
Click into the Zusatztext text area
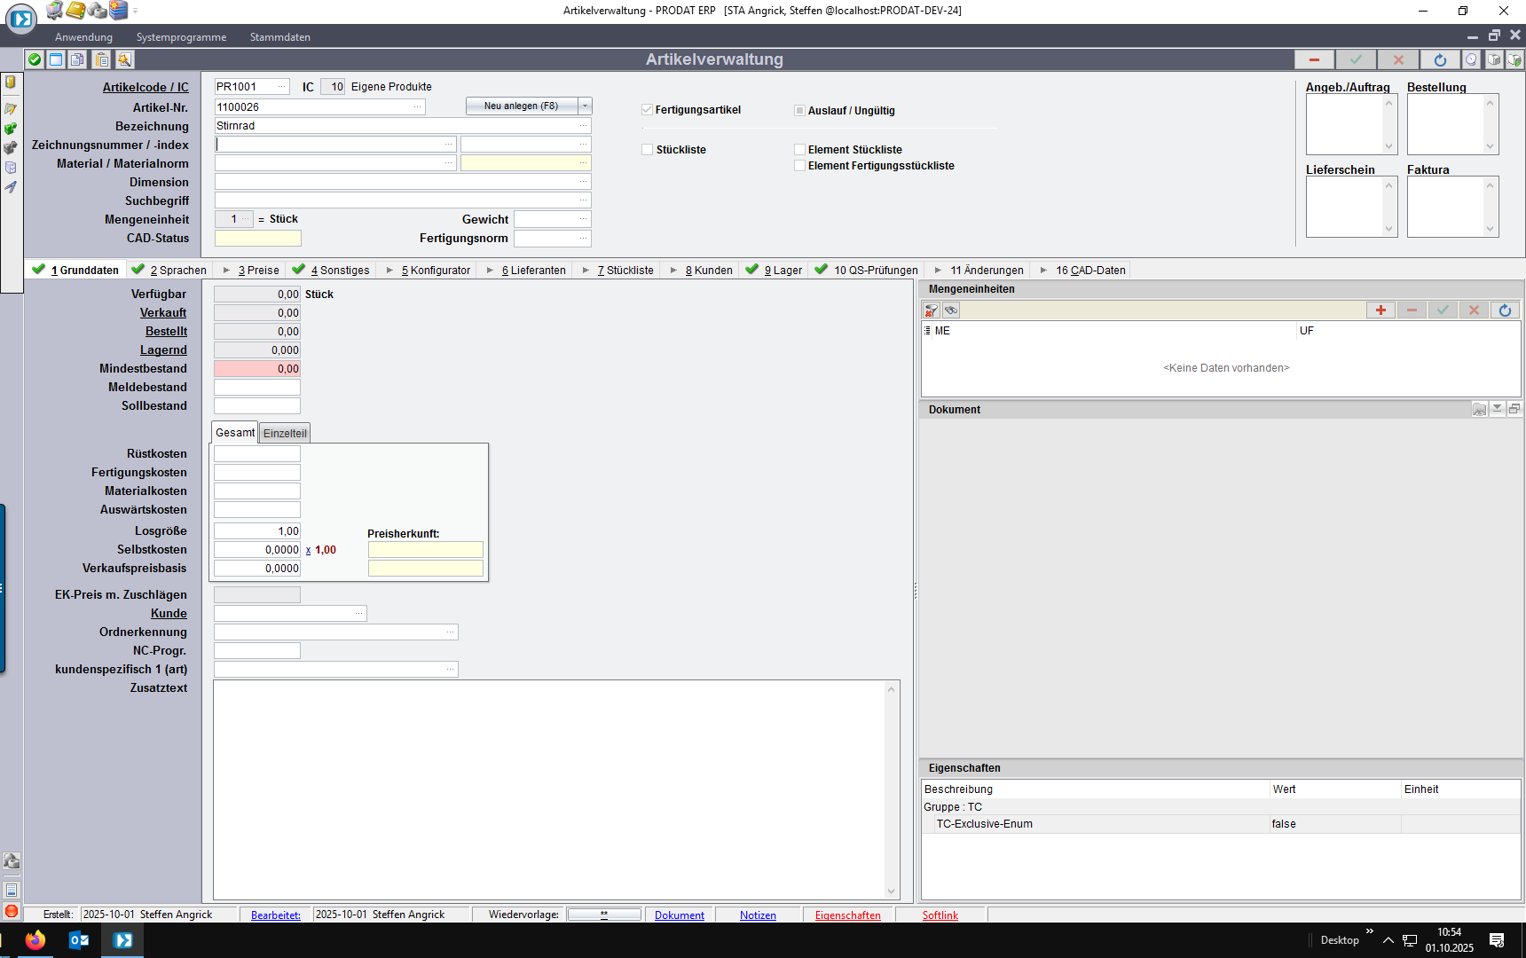[550, 789]
